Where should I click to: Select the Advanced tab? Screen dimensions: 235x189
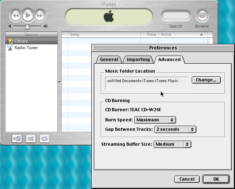pos(170,60)
